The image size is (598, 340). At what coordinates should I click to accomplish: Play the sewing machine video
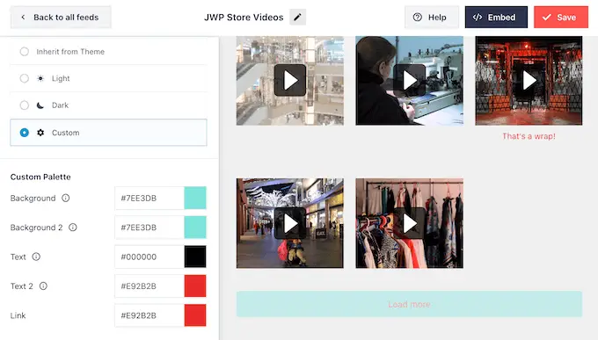(x=410, y=80)
